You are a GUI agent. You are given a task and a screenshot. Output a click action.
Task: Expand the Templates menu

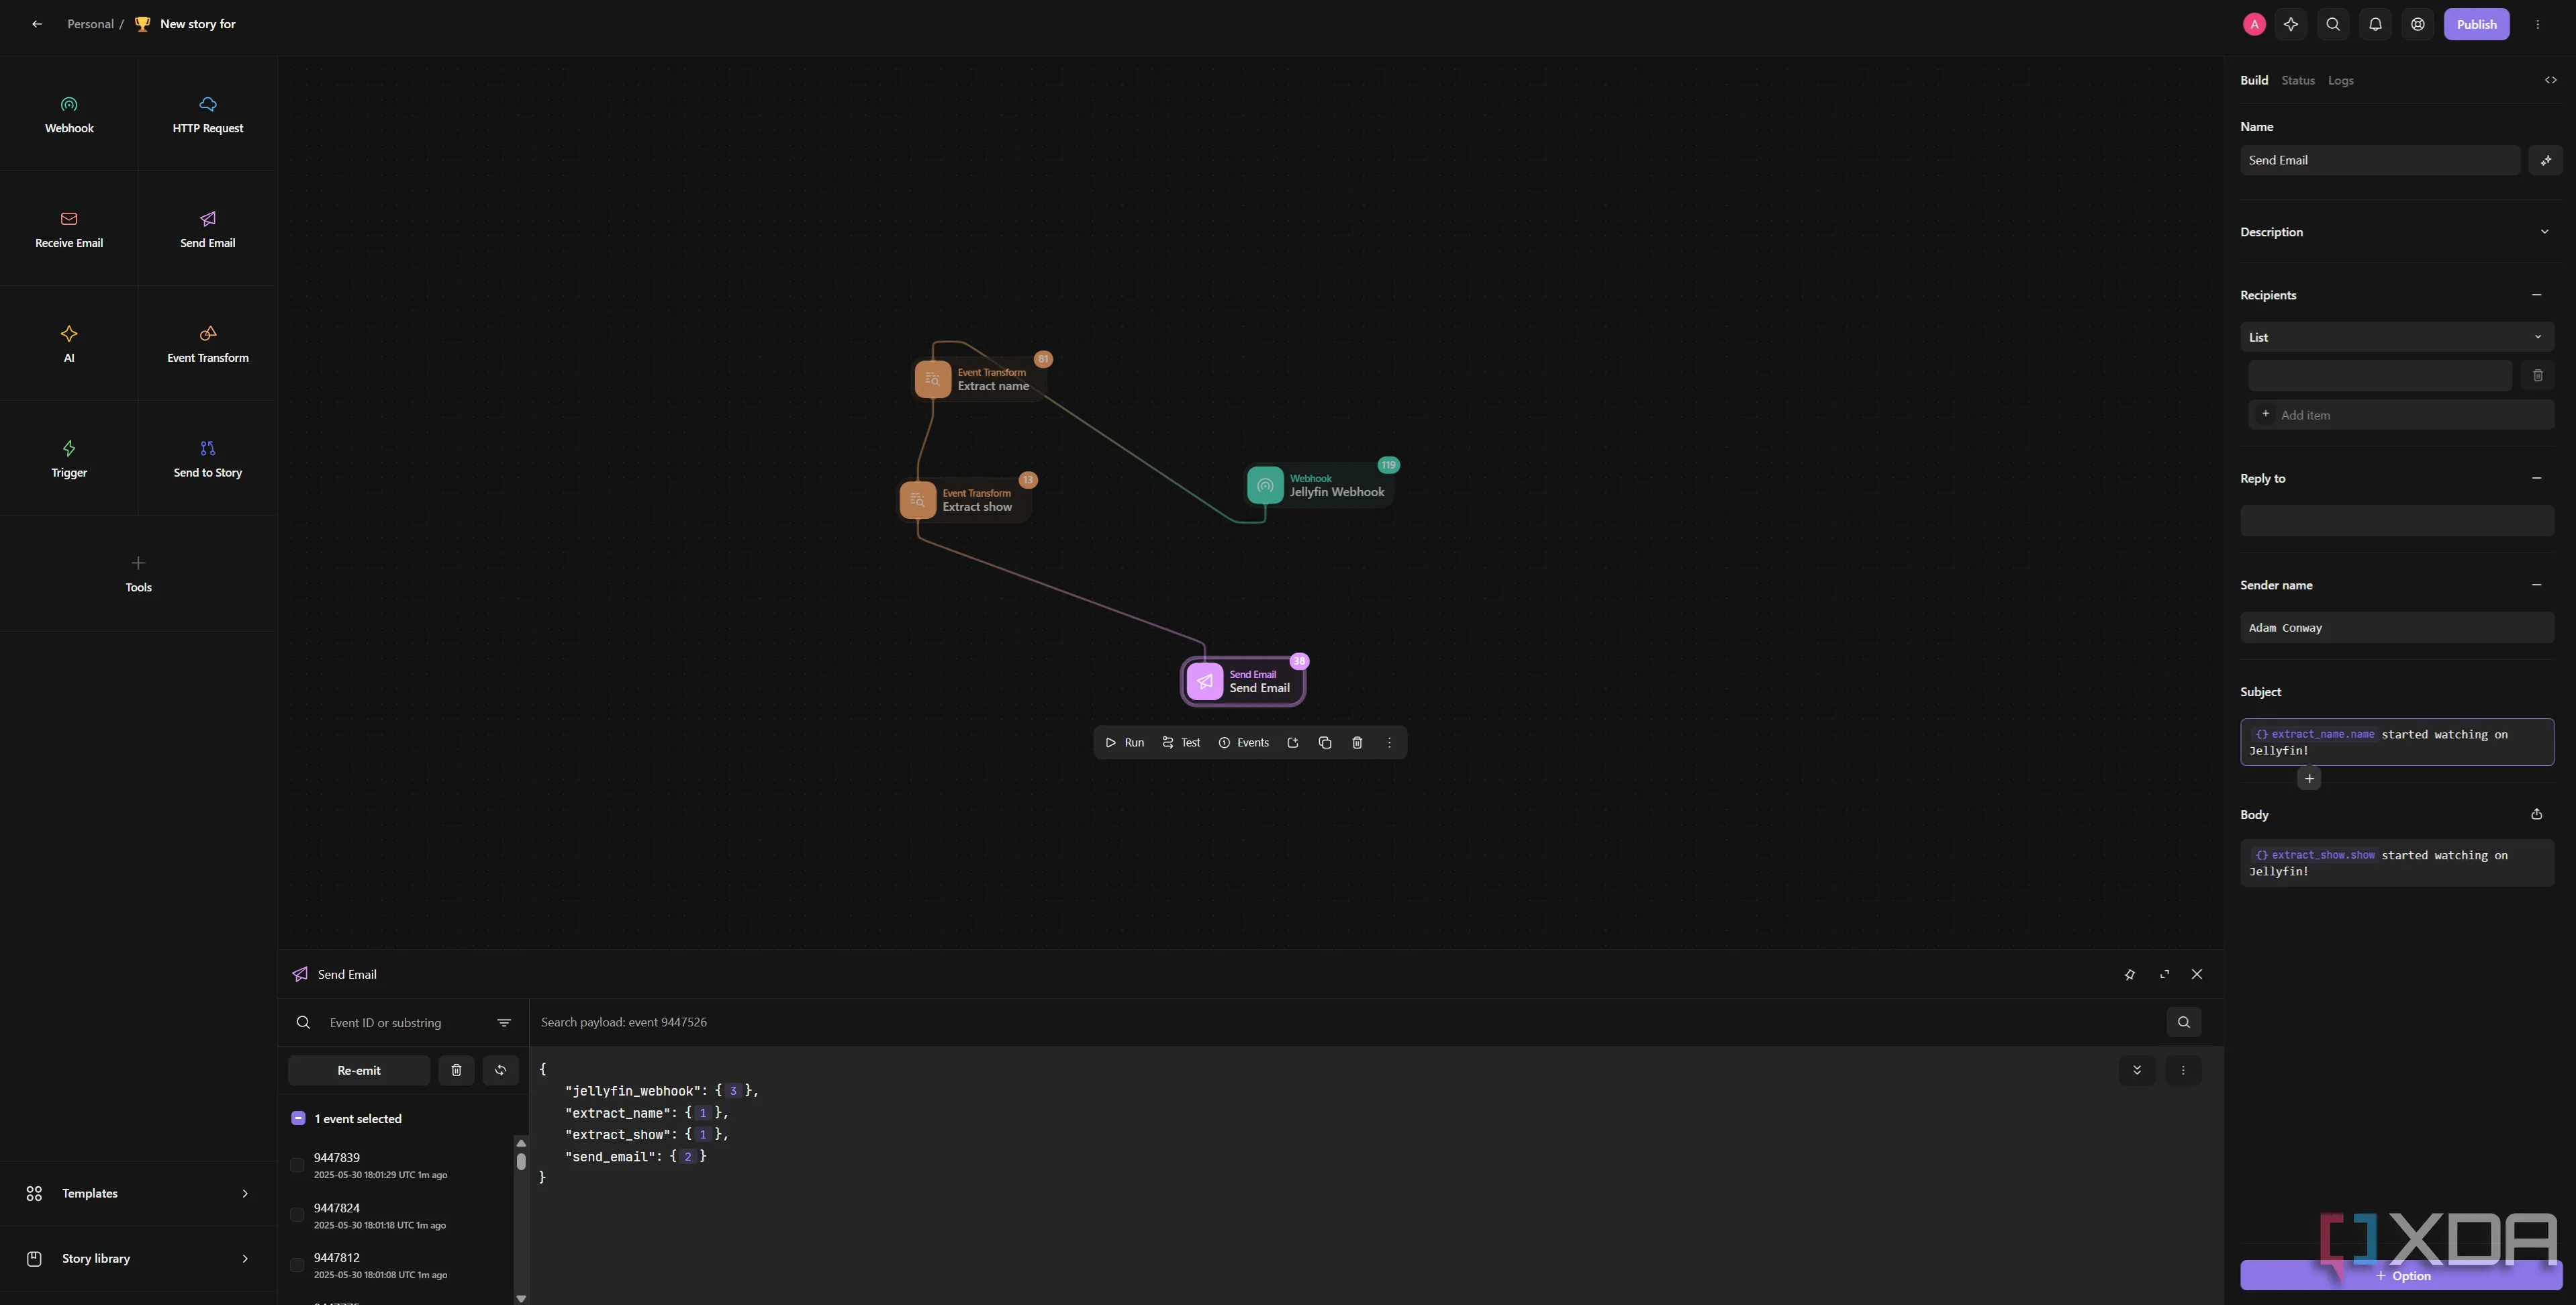point(138,1194)
